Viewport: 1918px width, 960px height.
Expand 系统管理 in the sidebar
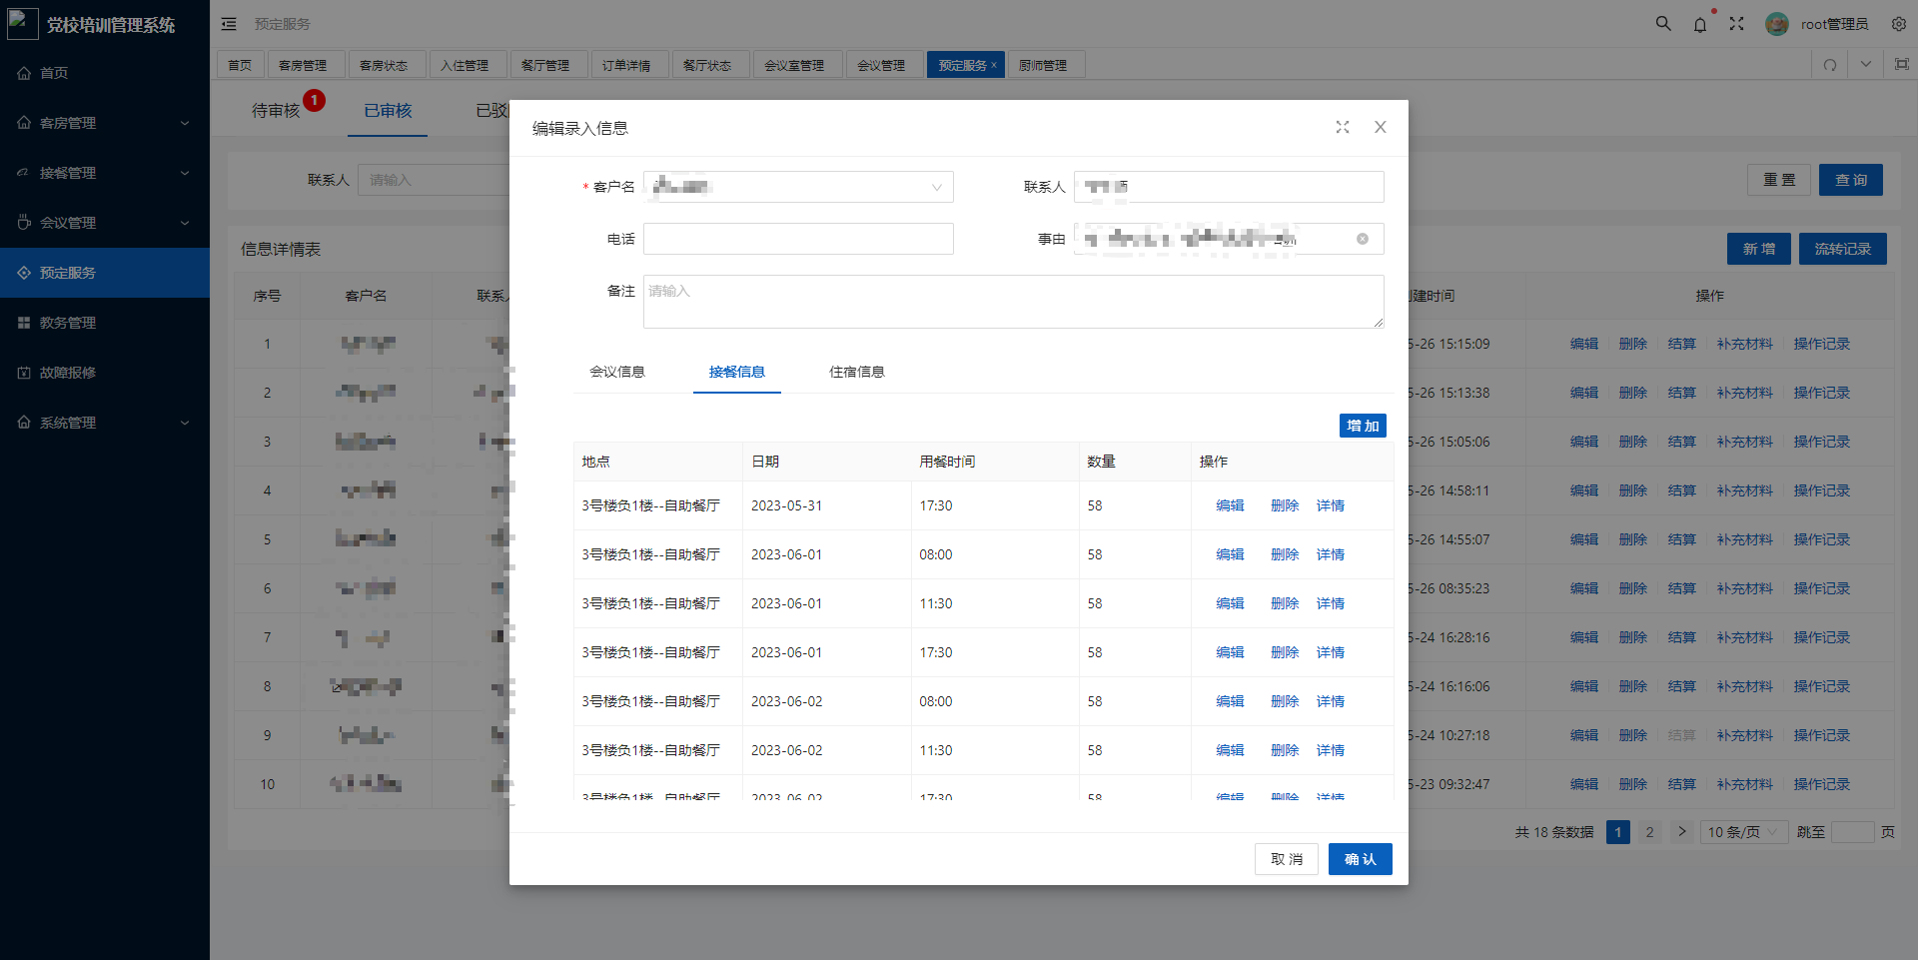click(105, 423)
